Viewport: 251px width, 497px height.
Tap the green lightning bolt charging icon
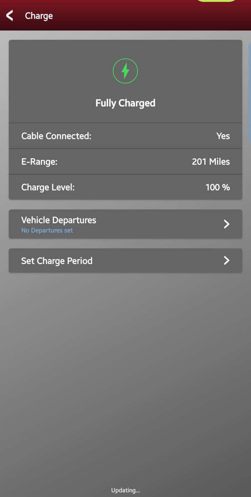coord(125,71)
